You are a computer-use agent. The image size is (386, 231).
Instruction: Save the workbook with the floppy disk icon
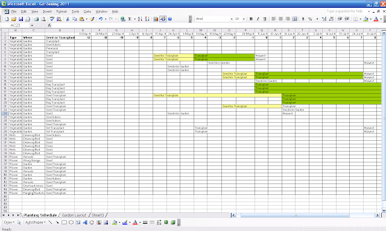pyautogui.click(x=21, y=19)
